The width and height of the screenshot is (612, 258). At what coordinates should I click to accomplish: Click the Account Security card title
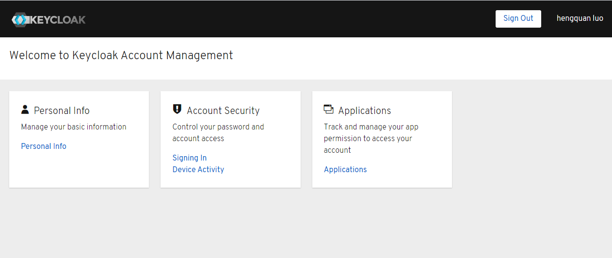coord(223,111)
